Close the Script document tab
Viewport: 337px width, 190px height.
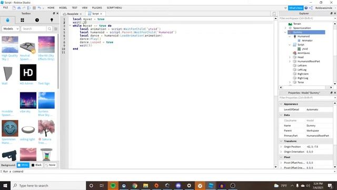[101, 14]
